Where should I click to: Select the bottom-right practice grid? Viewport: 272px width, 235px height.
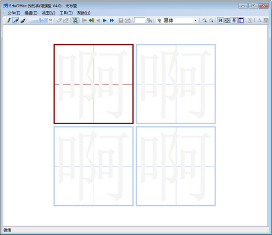(176, 166)
